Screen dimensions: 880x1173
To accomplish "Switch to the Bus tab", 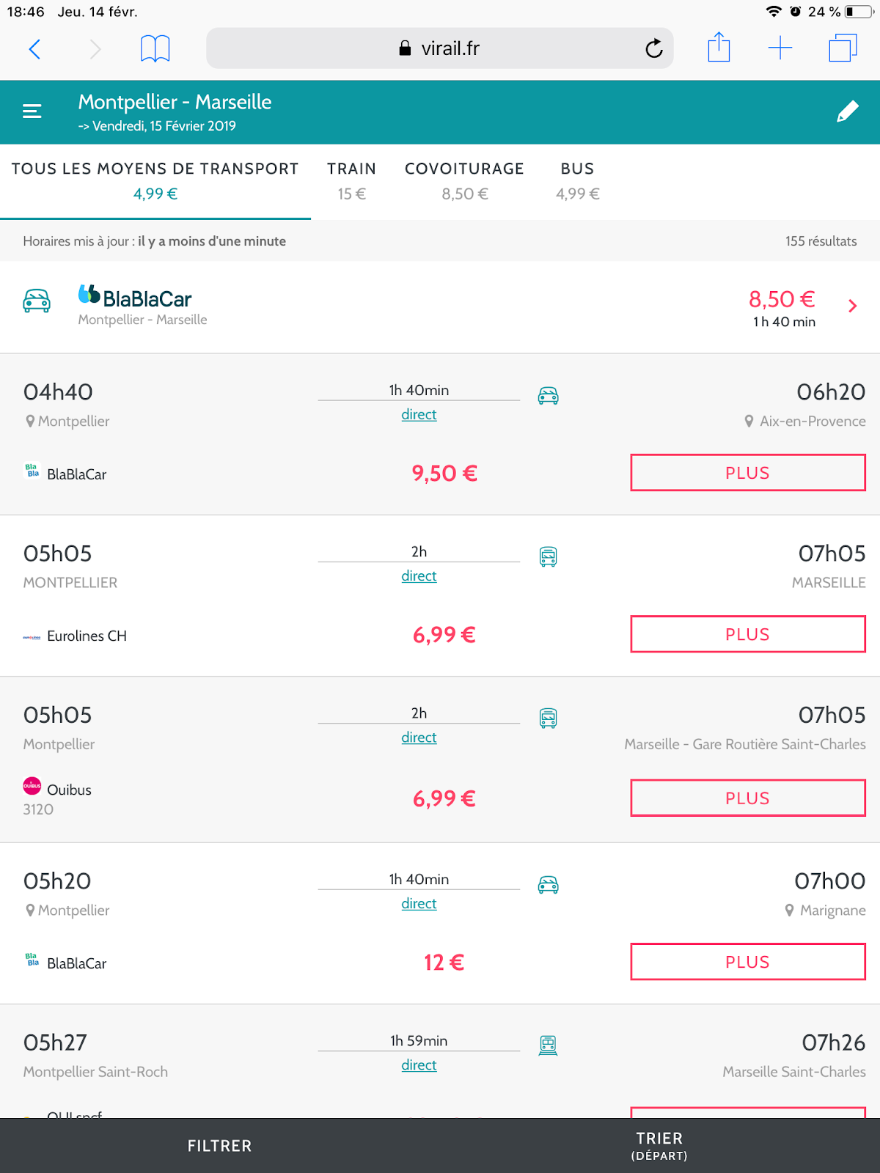I will (x=577, y=181).
